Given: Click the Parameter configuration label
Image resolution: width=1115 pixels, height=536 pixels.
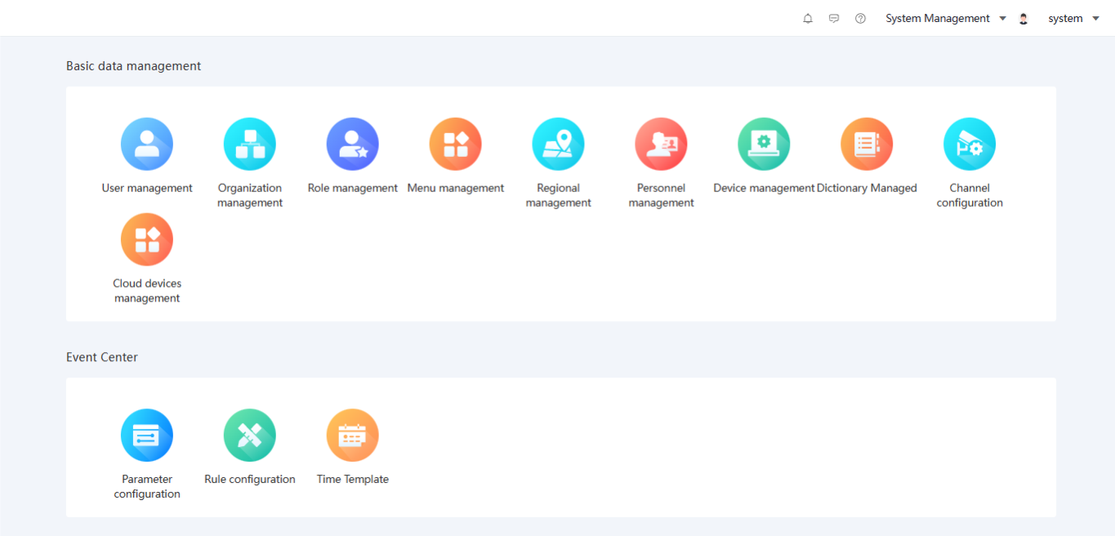Looking at the screenshot, I should click(x=147, y=487).
